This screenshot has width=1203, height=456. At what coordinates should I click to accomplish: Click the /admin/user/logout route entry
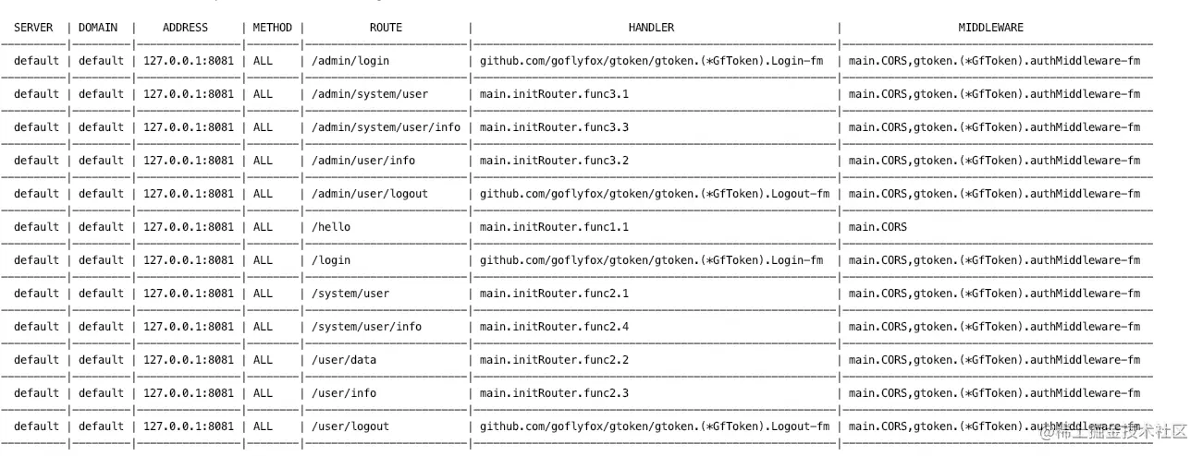pyautogui.click(x=370, y=194)
